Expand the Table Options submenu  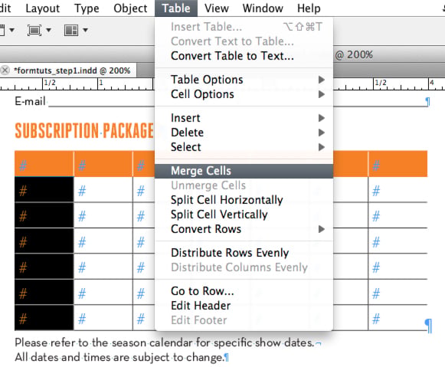click(244, 80)
